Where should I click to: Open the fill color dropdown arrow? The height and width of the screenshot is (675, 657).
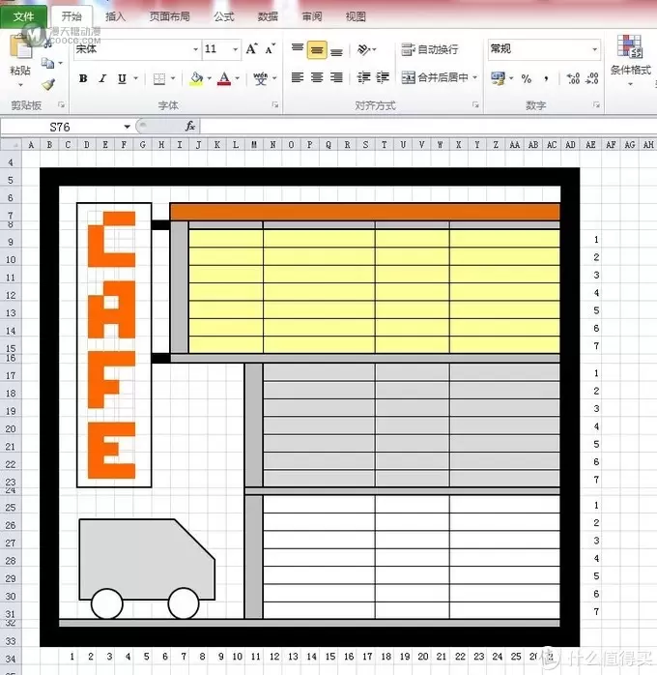[x=210, y=78]
